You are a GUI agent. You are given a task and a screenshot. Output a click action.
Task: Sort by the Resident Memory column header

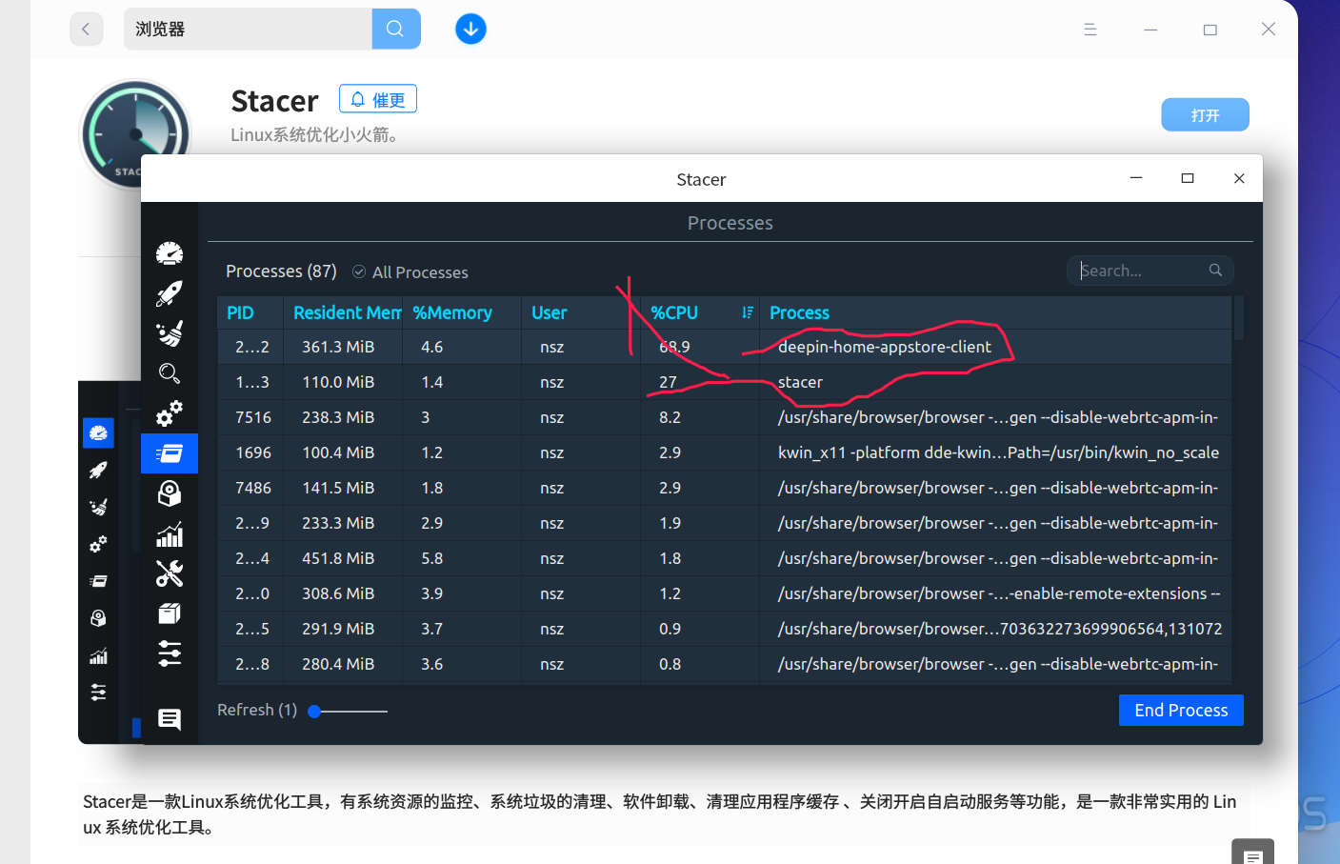tap(343, 312)
